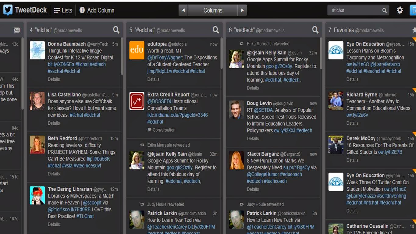Open the settings gear

(400, 10)
